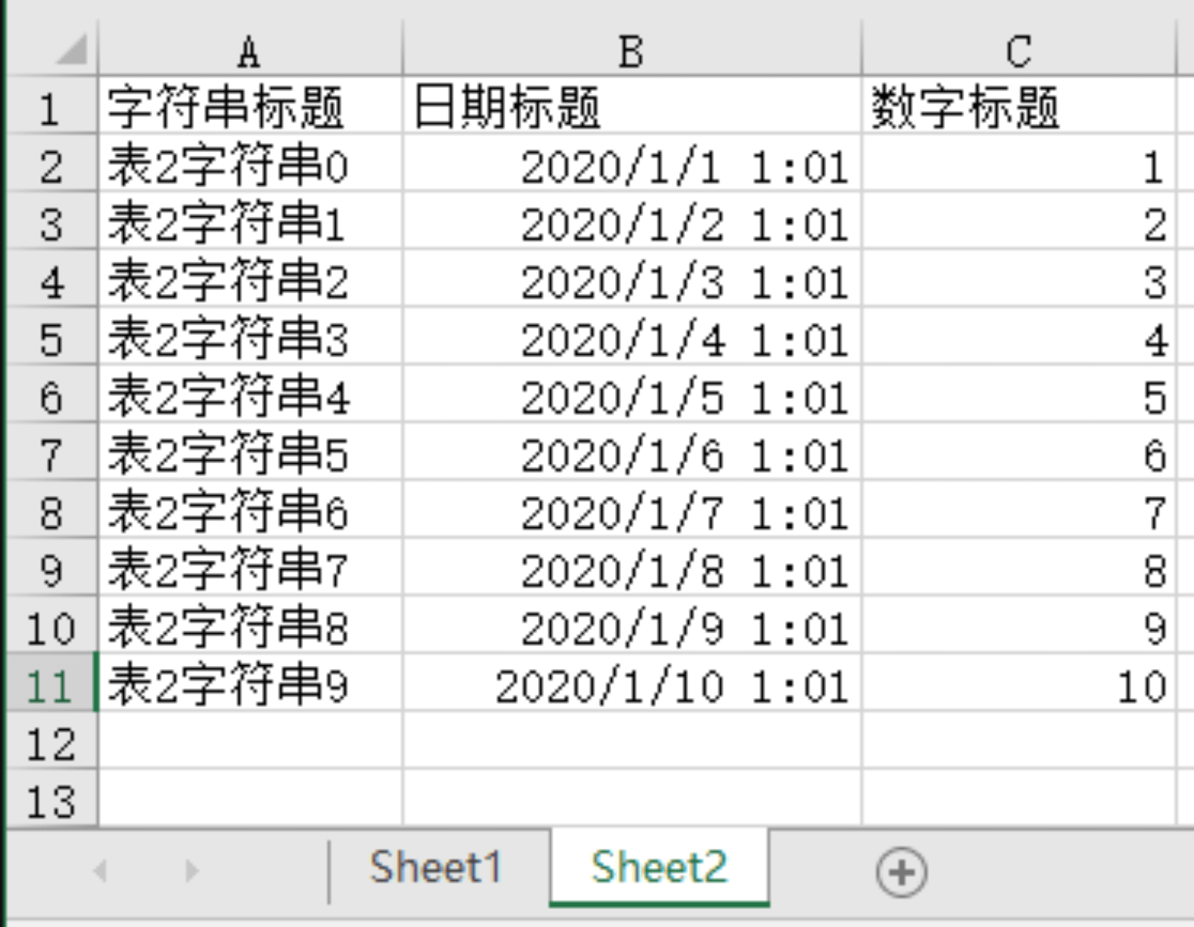Click the number cell with value 10
The height and width of the screenshot is (927, 1194).
click(1018, 686)
